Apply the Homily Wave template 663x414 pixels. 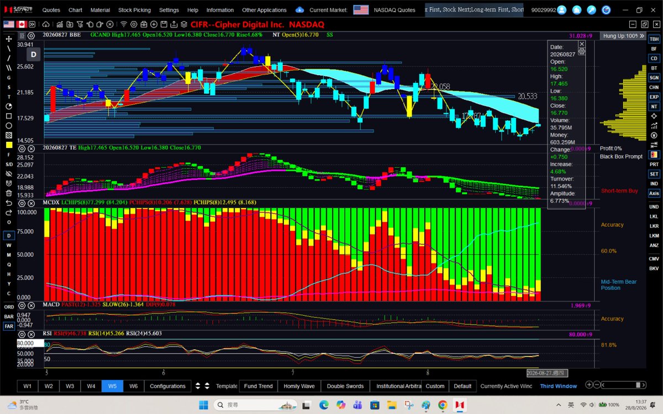(299, 386)
